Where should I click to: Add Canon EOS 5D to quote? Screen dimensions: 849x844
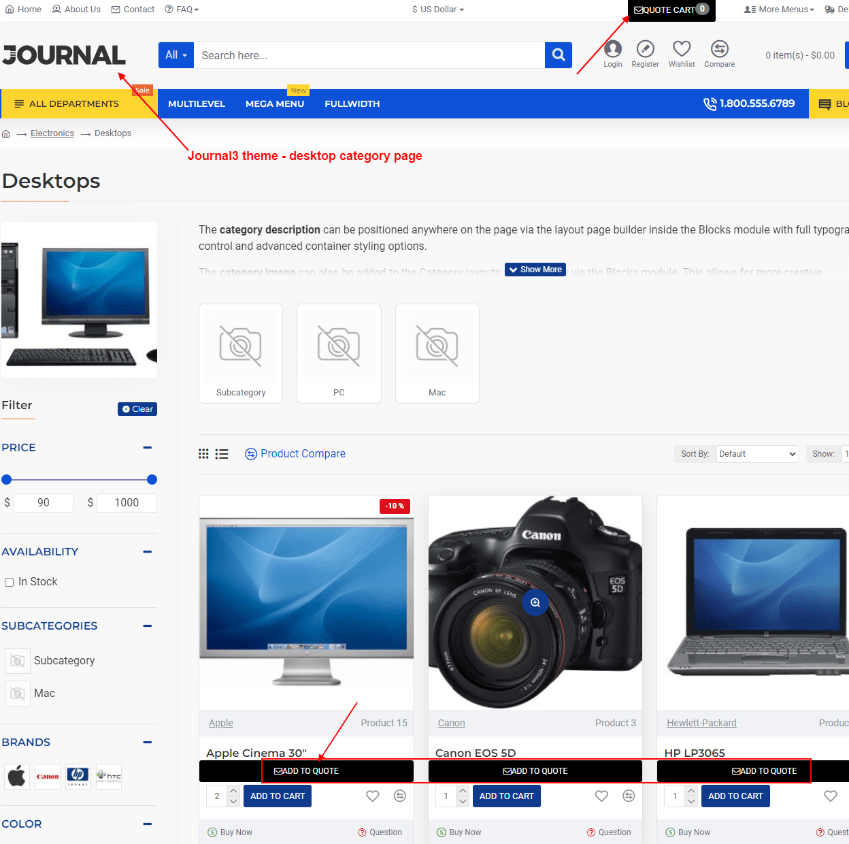tap(535, 771)
